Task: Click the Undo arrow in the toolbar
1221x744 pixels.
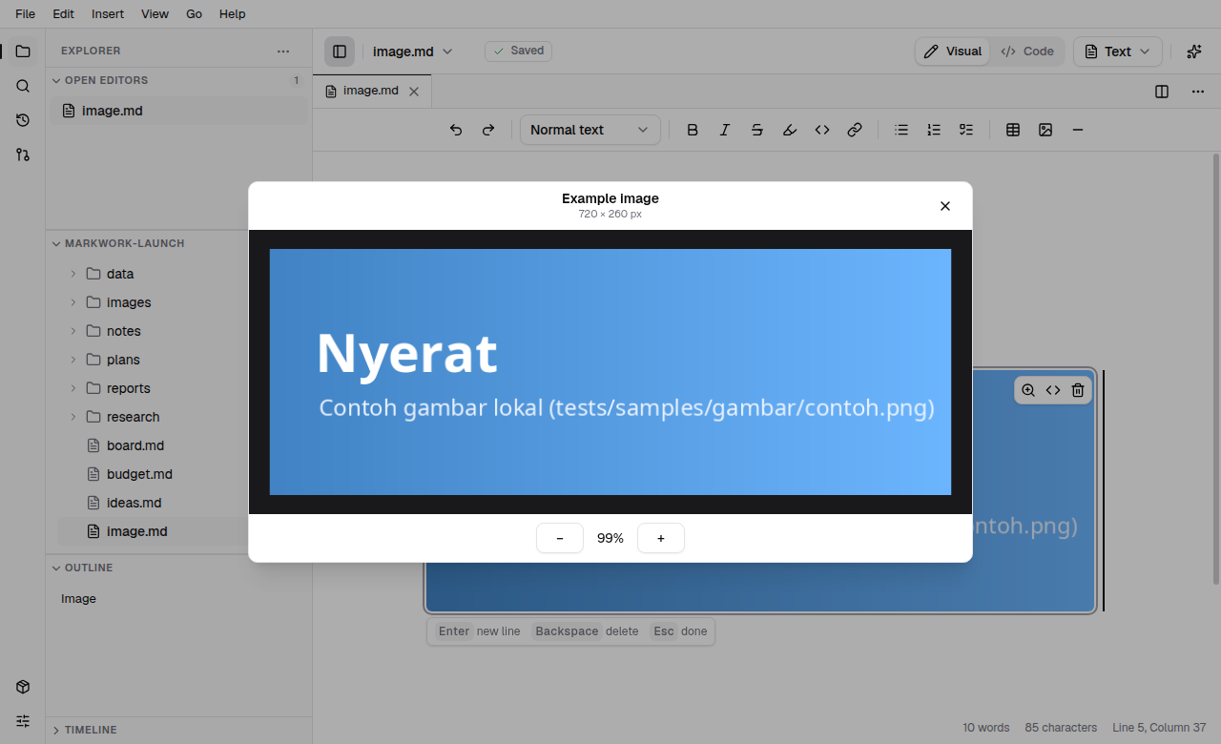Action: coord(456,130)
